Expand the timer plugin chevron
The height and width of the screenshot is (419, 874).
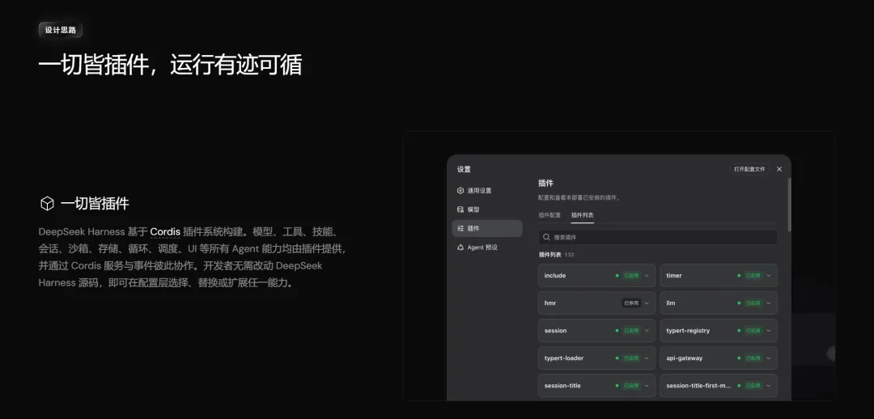pos(769,275)
